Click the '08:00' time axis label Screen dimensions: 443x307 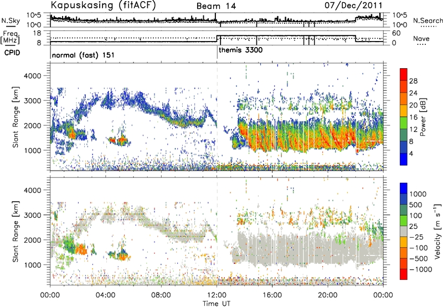[x=161, y=295]
